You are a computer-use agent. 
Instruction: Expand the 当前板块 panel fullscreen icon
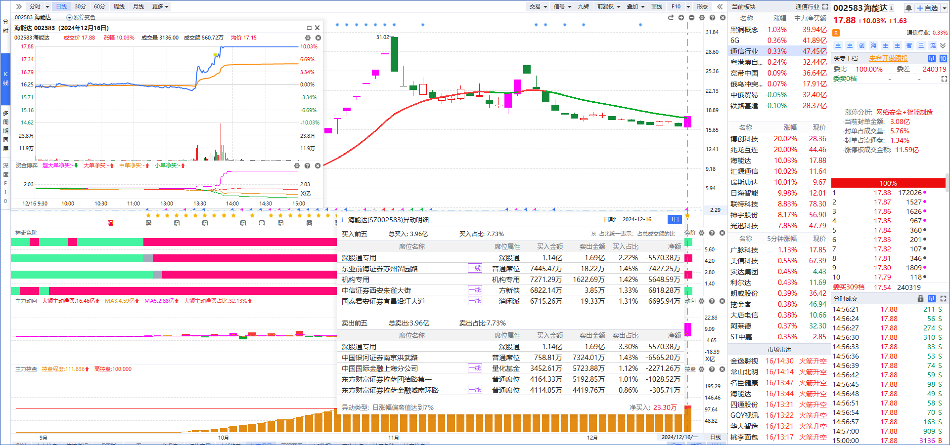[x=825, y=6]
